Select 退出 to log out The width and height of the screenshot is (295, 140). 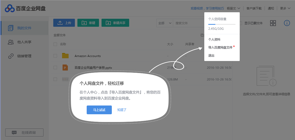pos(211,55)
